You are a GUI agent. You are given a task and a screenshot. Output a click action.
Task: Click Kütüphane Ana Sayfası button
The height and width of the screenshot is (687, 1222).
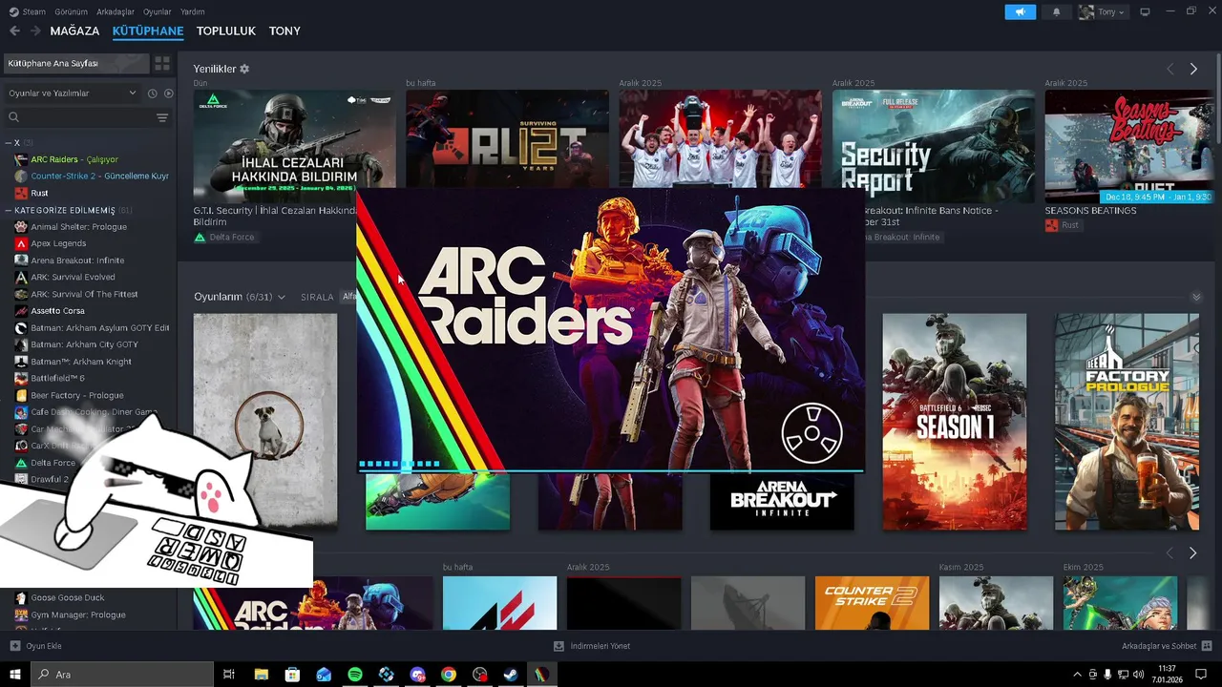[76, 63]
